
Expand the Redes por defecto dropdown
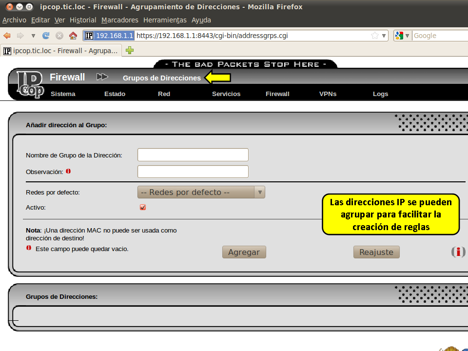pos(201,192)
